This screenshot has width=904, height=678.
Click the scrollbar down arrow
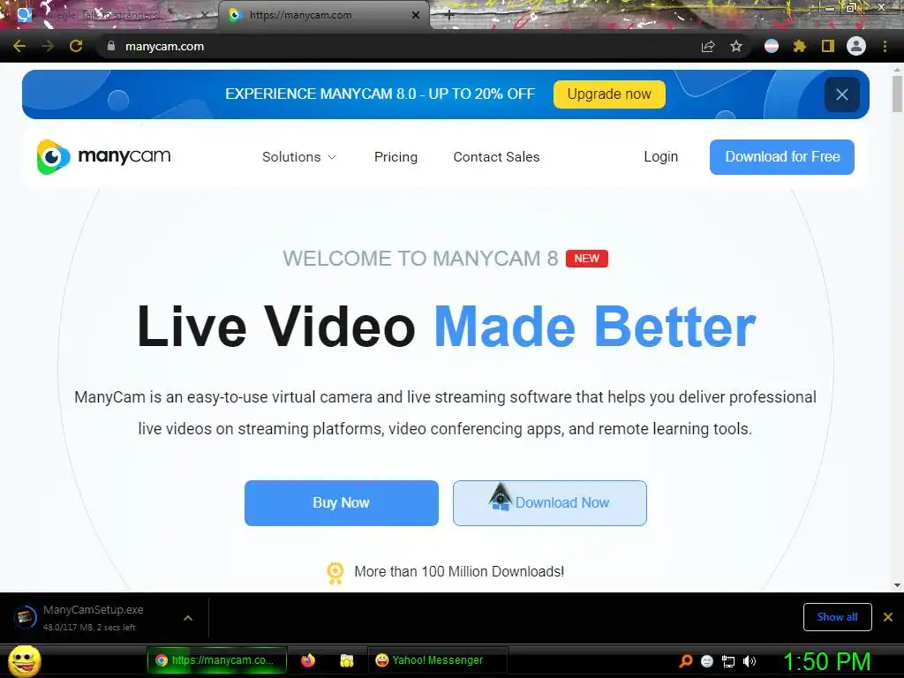tap(897, 585)
